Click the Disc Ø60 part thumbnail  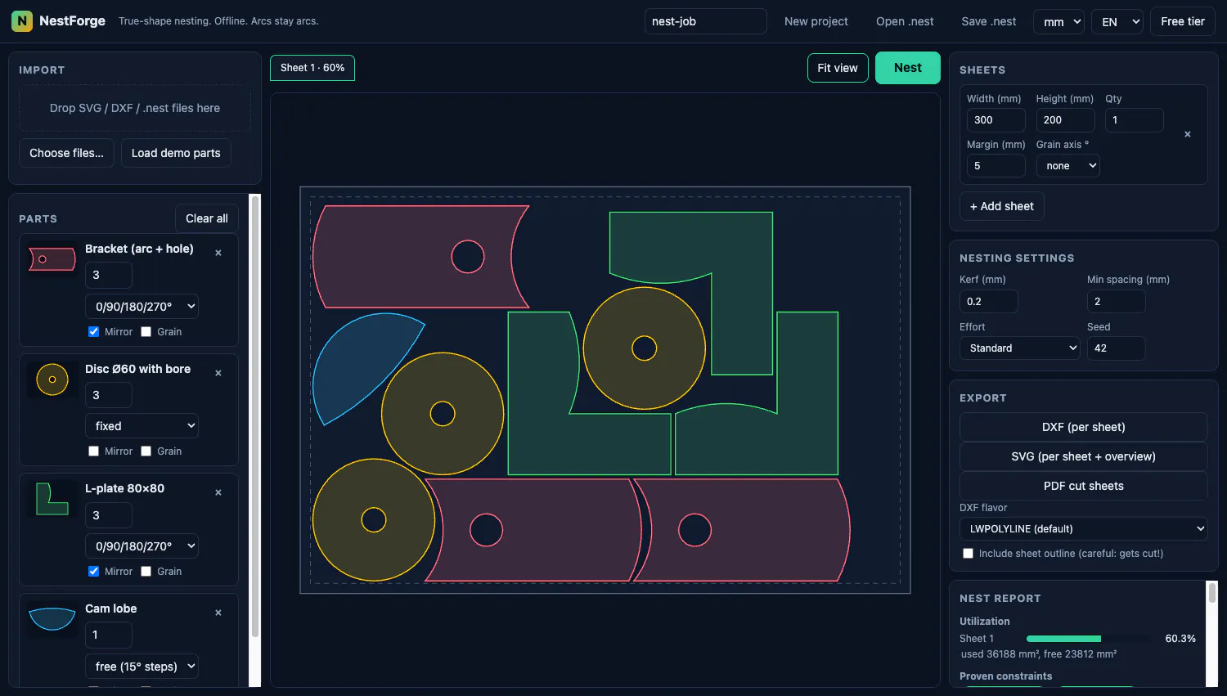(x=52, y=379)
